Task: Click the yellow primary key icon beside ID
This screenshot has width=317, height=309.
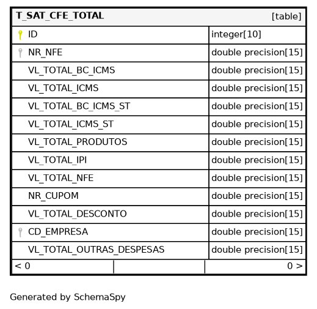Action: [x=20, y=35]
